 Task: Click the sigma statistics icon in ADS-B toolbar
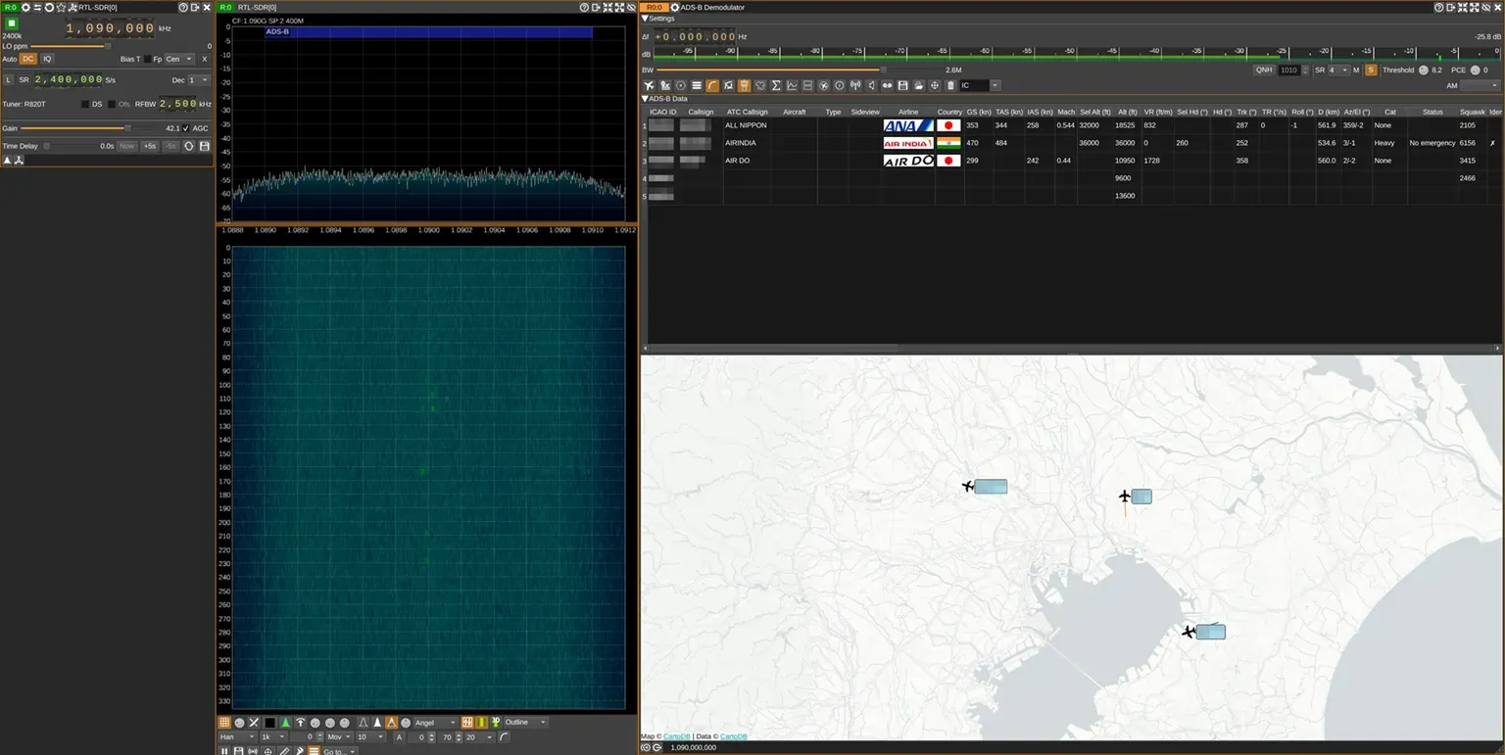[x=776, y=86]
